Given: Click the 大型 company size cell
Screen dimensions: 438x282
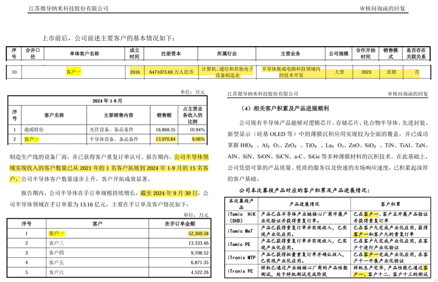Looking at the screenshot, I should pos(339,72).
